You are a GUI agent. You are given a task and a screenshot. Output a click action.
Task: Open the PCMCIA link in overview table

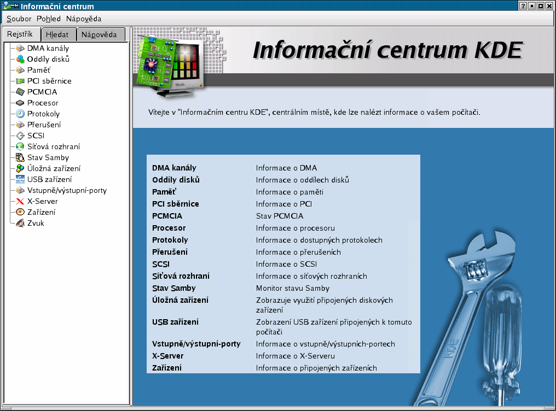click(167, 216)
